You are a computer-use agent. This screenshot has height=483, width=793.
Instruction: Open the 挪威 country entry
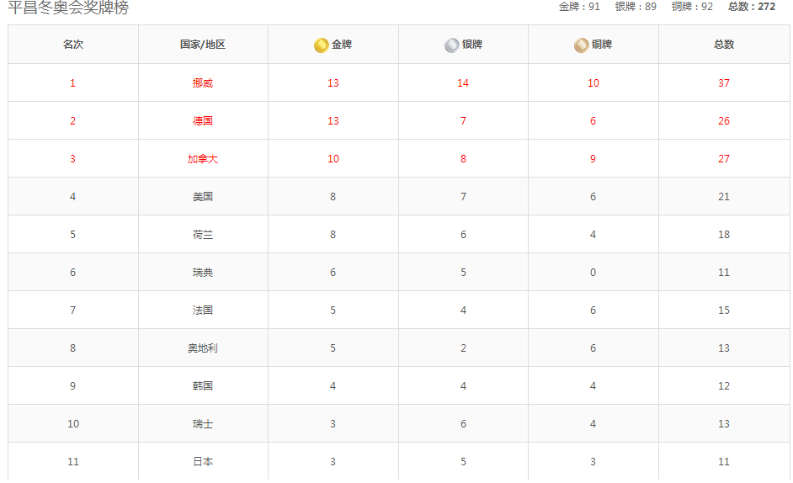(x=203, y=83)
